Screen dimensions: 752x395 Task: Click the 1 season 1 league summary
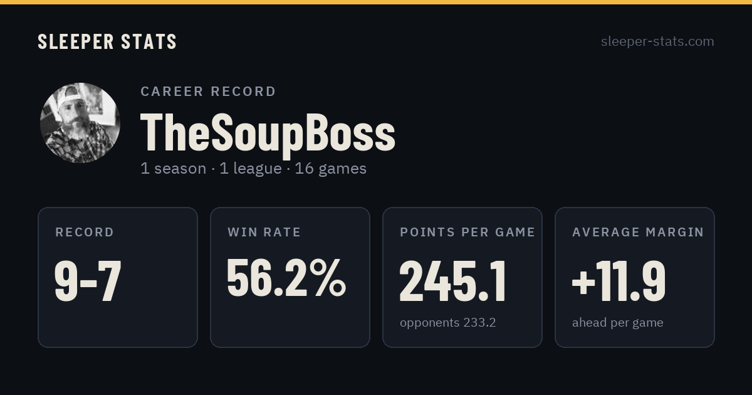point(253,169)
